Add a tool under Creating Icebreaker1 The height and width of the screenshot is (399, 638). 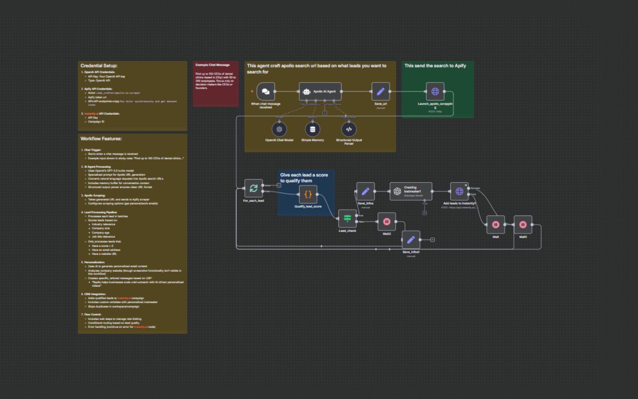coord(425,213)
